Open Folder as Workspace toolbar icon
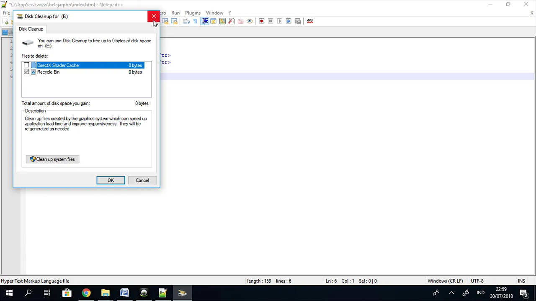This screenshot has height=301, width=536. 240,21
